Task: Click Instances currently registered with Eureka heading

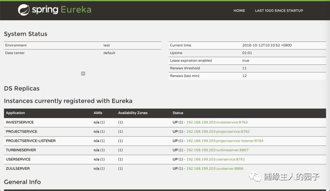Action: pyautogui.click(x=68, y=101)
